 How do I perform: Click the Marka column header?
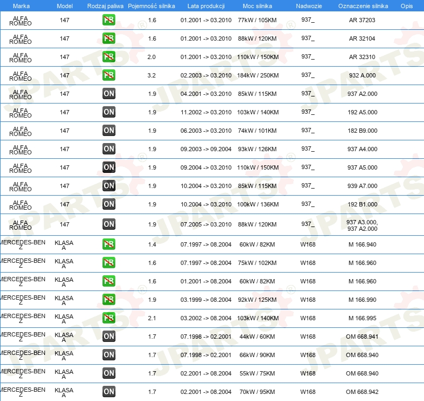21,6
